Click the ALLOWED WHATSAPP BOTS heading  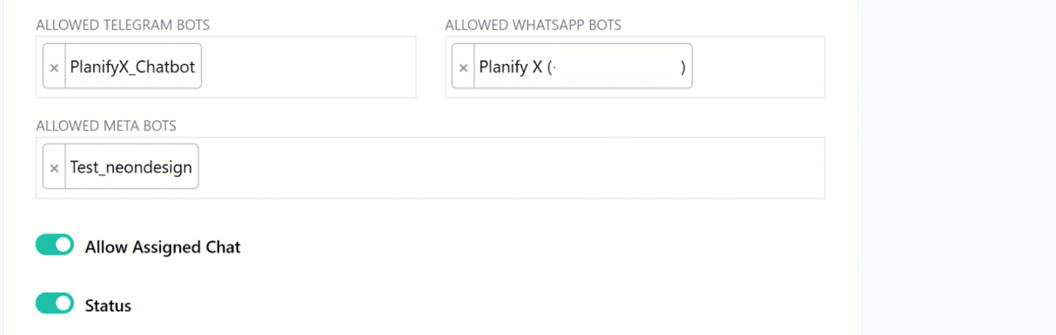tap(533, 25)
